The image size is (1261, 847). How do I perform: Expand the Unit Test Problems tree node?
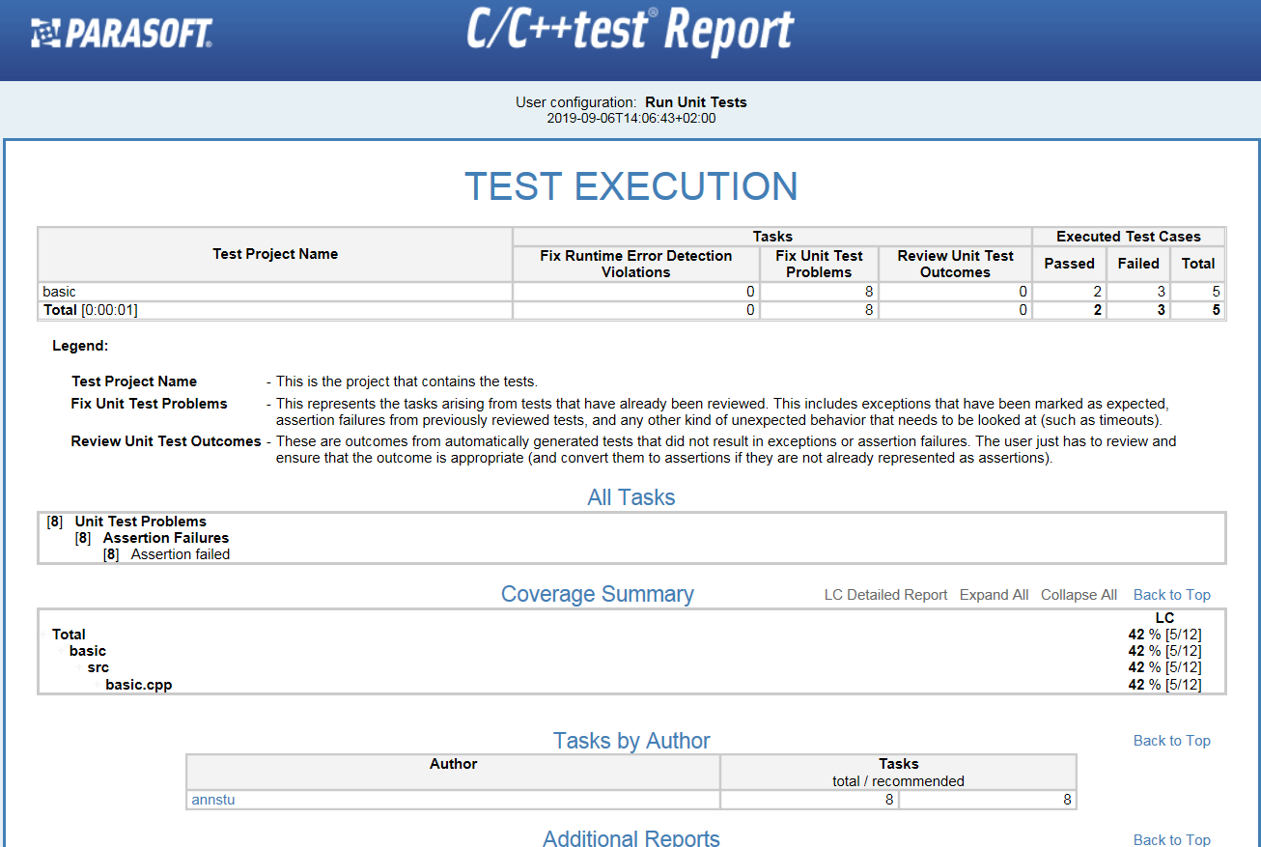click(x=140, y=522)
